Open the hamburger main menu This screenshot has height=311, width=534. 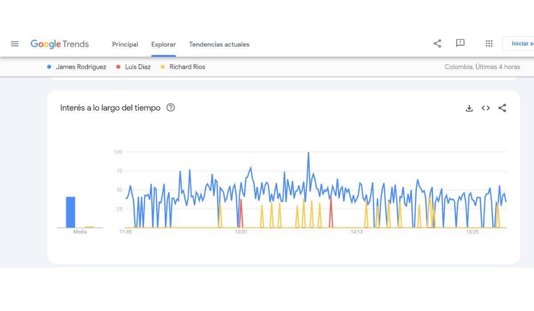15,44
